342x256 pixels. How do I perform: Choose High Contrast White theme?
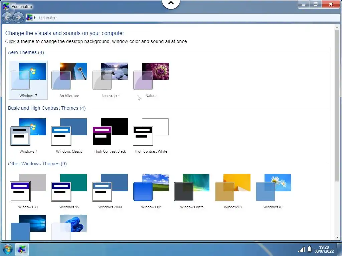tap(151, 136)
